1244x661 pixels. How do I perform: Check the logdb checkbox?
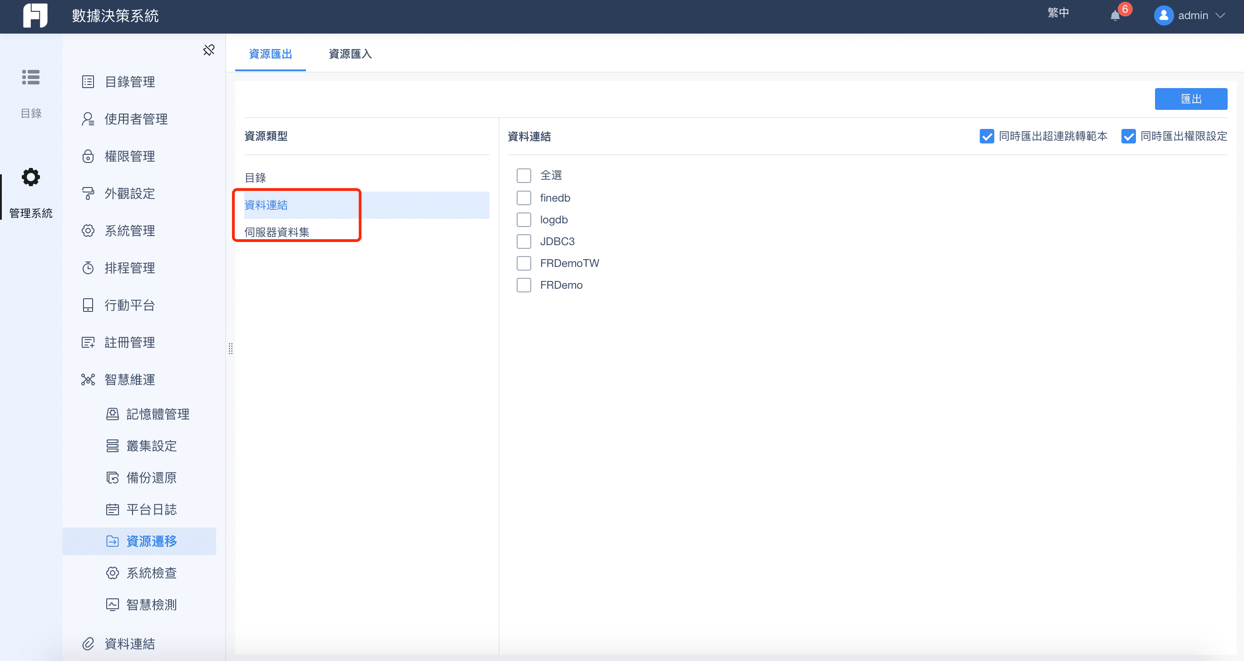(x=523, y=219)
